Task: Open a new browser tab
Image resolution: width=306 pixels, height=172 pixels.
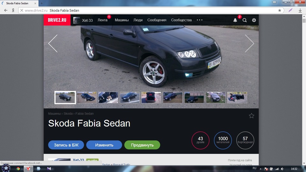Action: (x=41, y=3)
